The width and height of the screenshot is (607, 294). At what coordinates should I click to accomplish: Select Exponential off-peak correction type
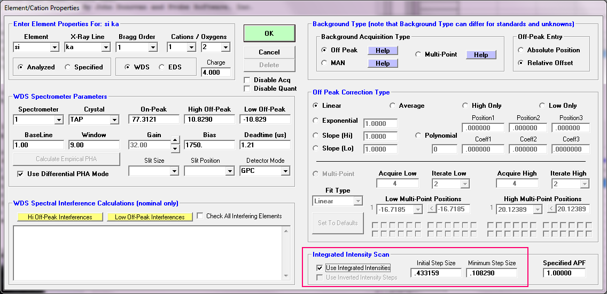316,121
